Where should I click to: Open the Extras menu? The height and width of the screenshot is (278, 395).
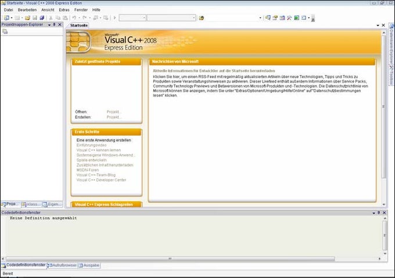point(64,10)
